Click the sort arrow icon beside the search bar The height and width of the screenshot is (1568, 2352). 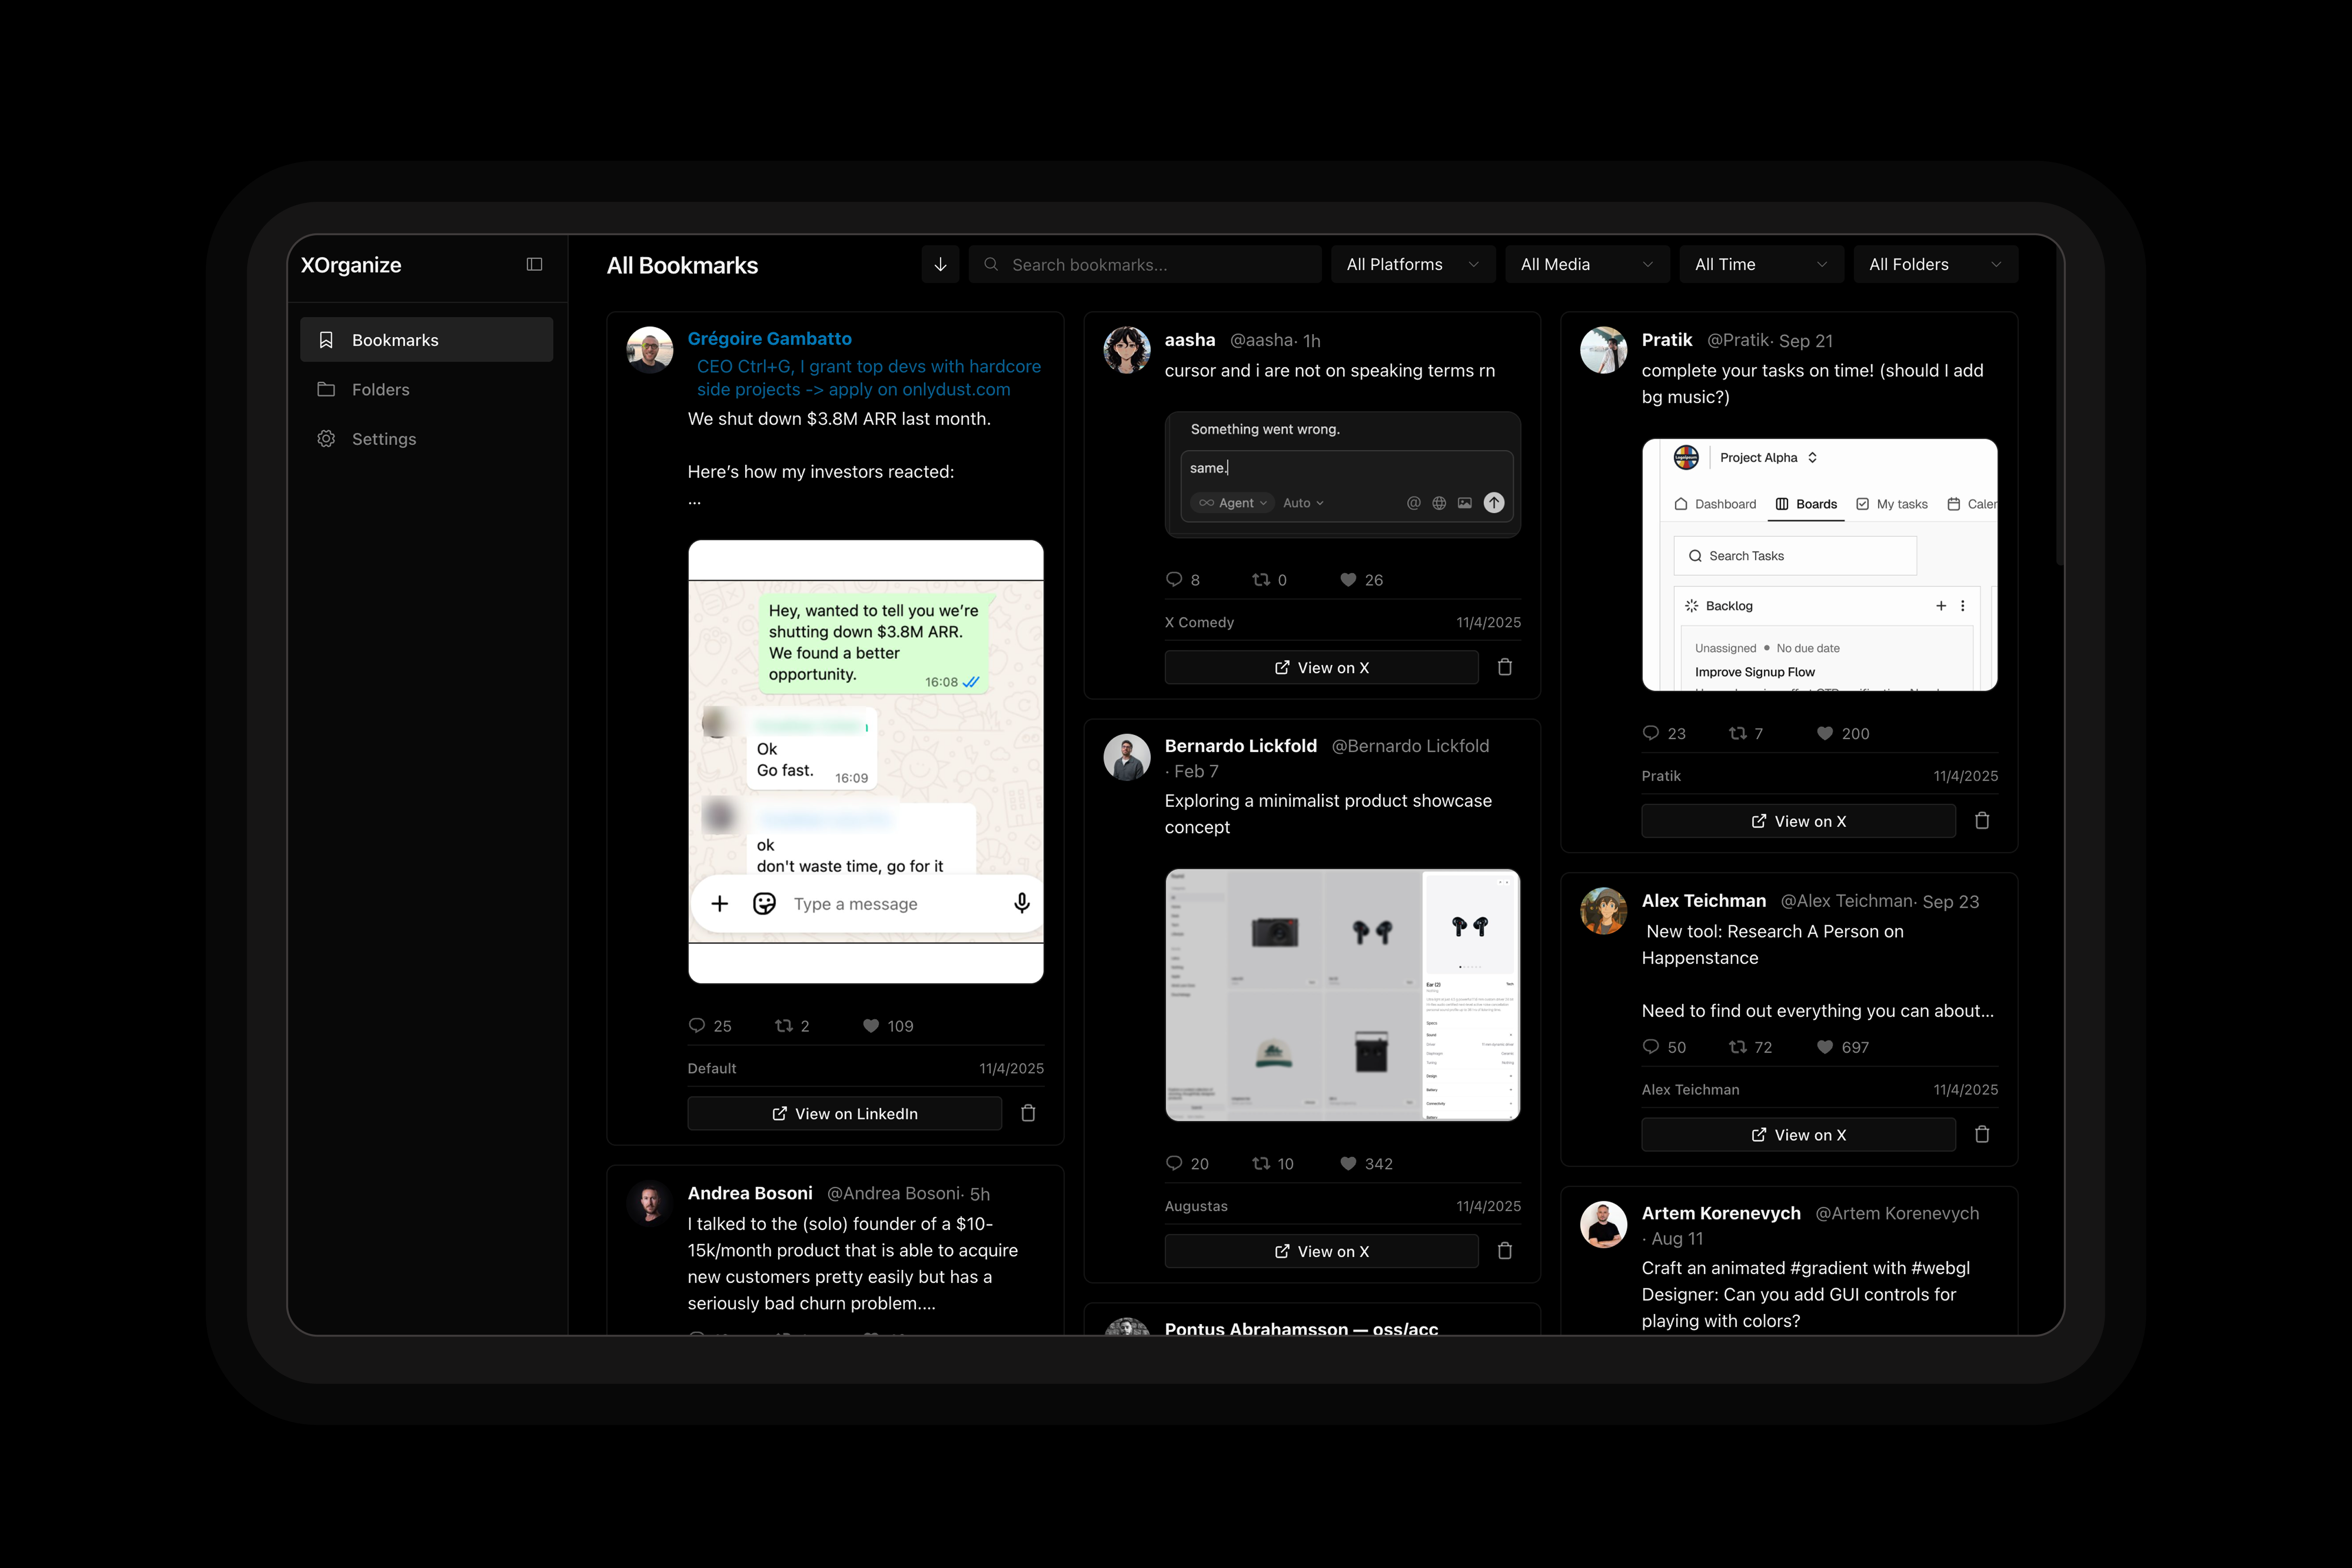[940, 264]
